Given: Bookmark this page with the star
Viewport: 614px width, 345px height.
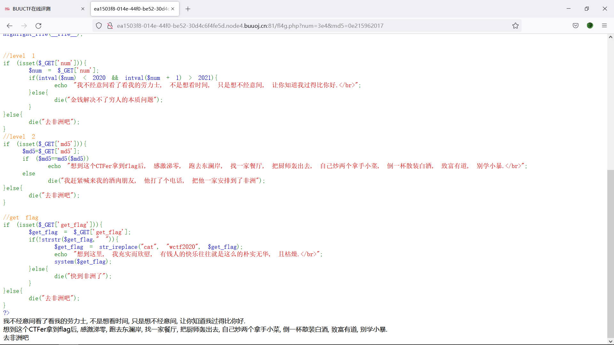Looking at the screenshot, I should pos(515,26).
